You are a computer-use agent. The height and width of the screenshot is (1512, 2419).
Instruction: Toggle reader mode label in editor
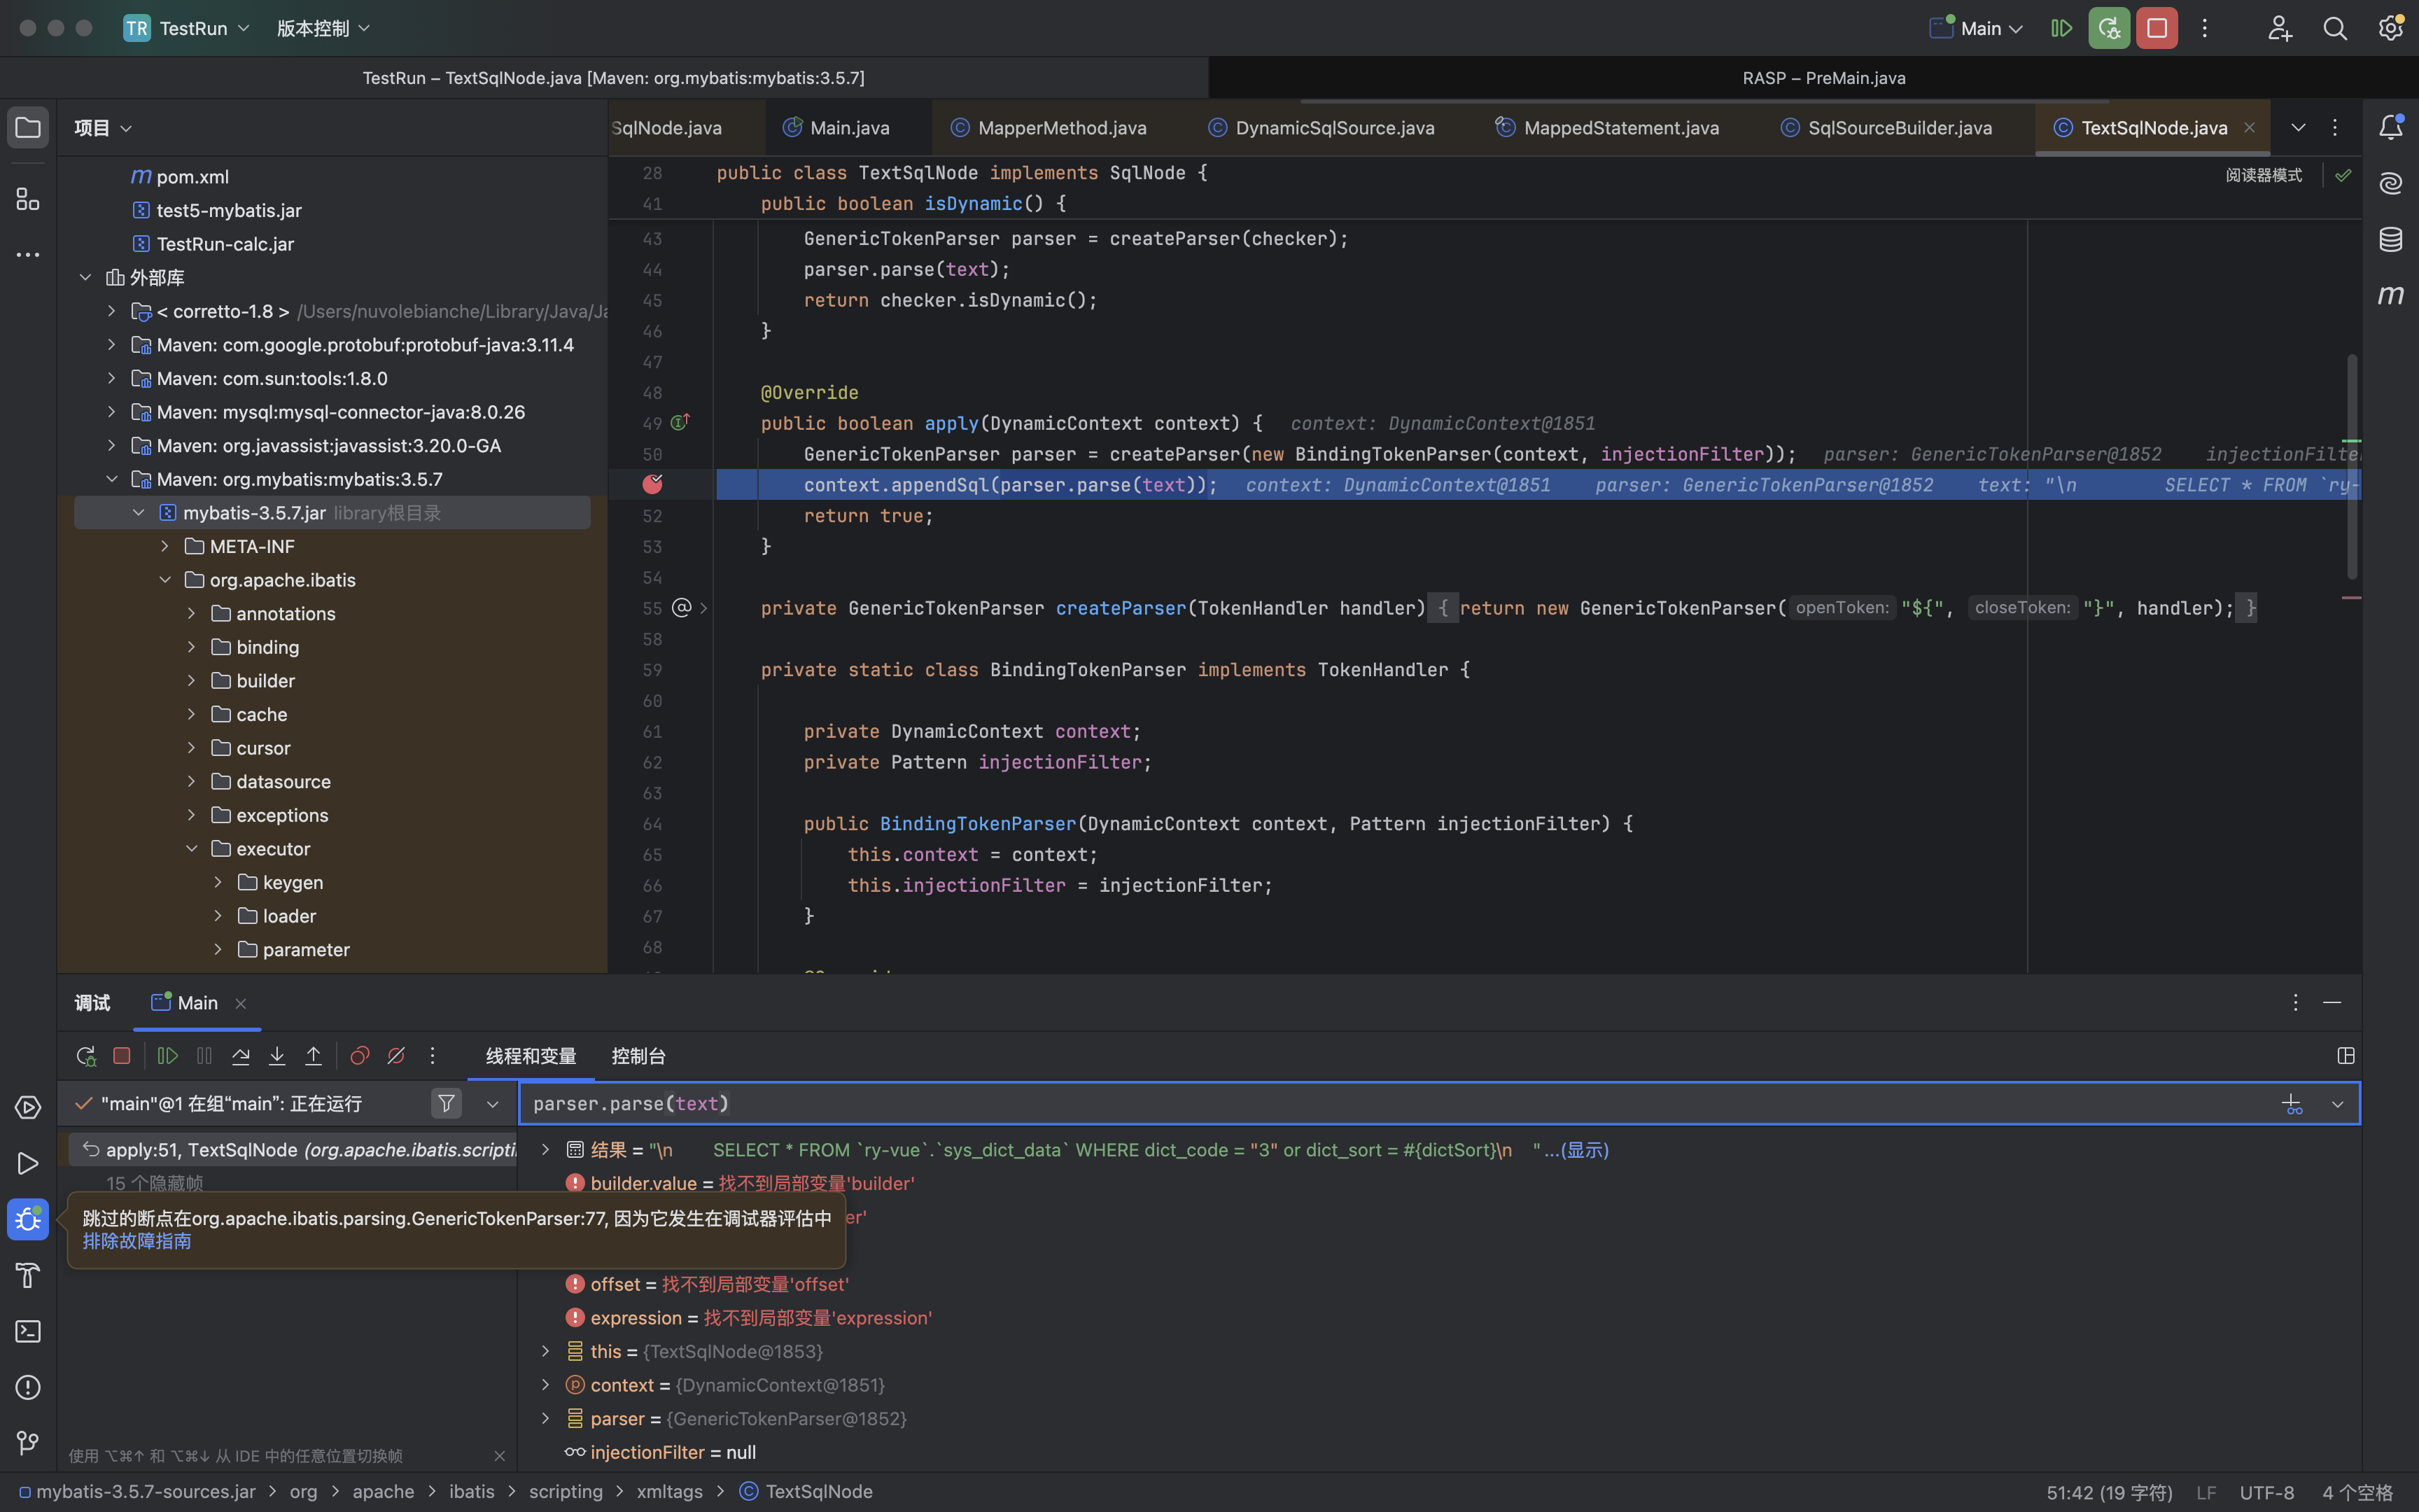click(x=2263, y=175)
